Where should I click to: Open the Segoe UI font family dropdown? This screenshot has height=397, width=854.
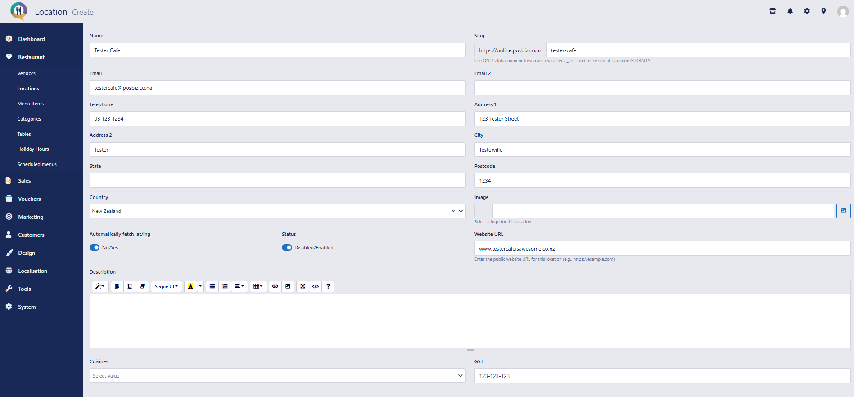coord(166,286)
